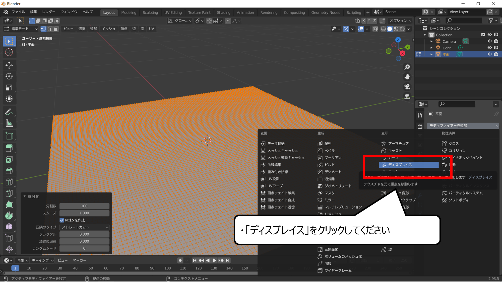Uncheck the Nゴンを作成 checkbox
The width and height of the screenshot is (502, 282).
[x=62, y=220]
